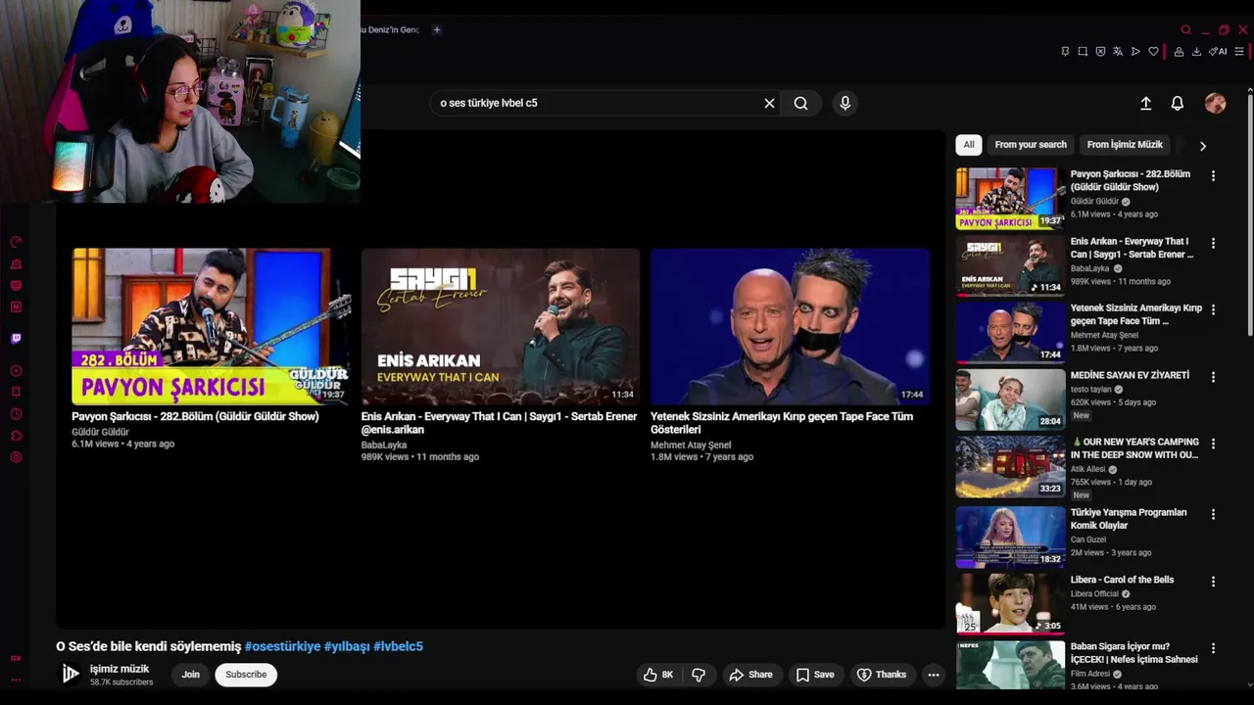Open the #yılbaşı hashtag link
This screenshot has height=705, width=1254.
click(347, 646)
